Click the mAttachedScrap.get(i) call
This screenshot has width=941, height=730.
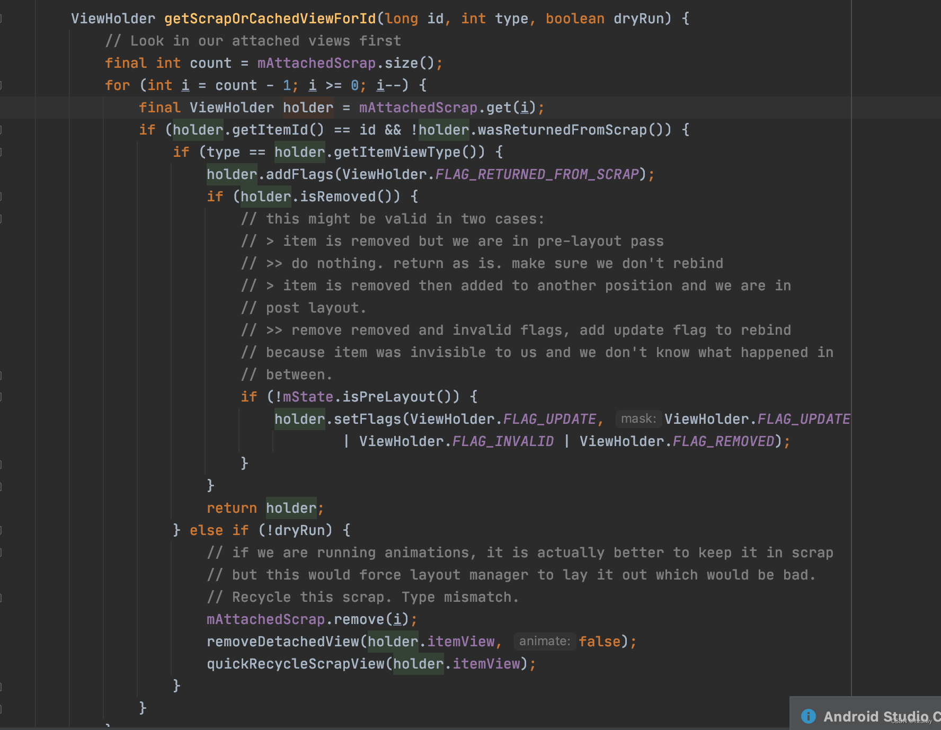click(x=448, y=108)
